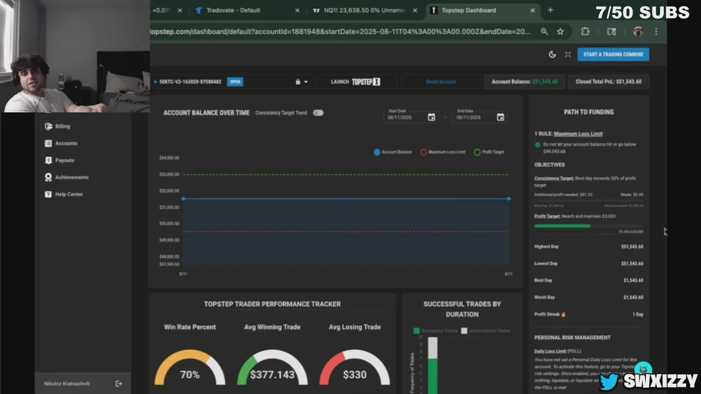Click the Billing receipt icon
Viewport: 701px width, 394px height.
point(48,126)
